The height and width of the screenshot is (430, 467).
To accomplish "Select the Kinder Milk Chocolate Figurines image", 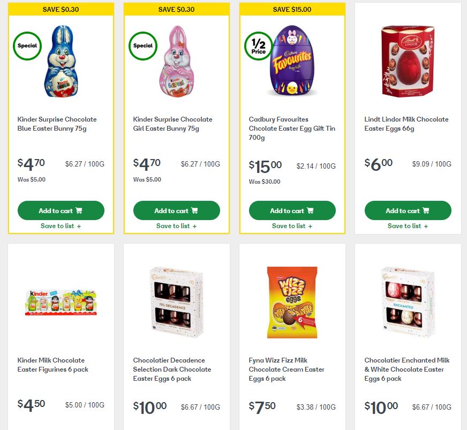I will 61,301.
